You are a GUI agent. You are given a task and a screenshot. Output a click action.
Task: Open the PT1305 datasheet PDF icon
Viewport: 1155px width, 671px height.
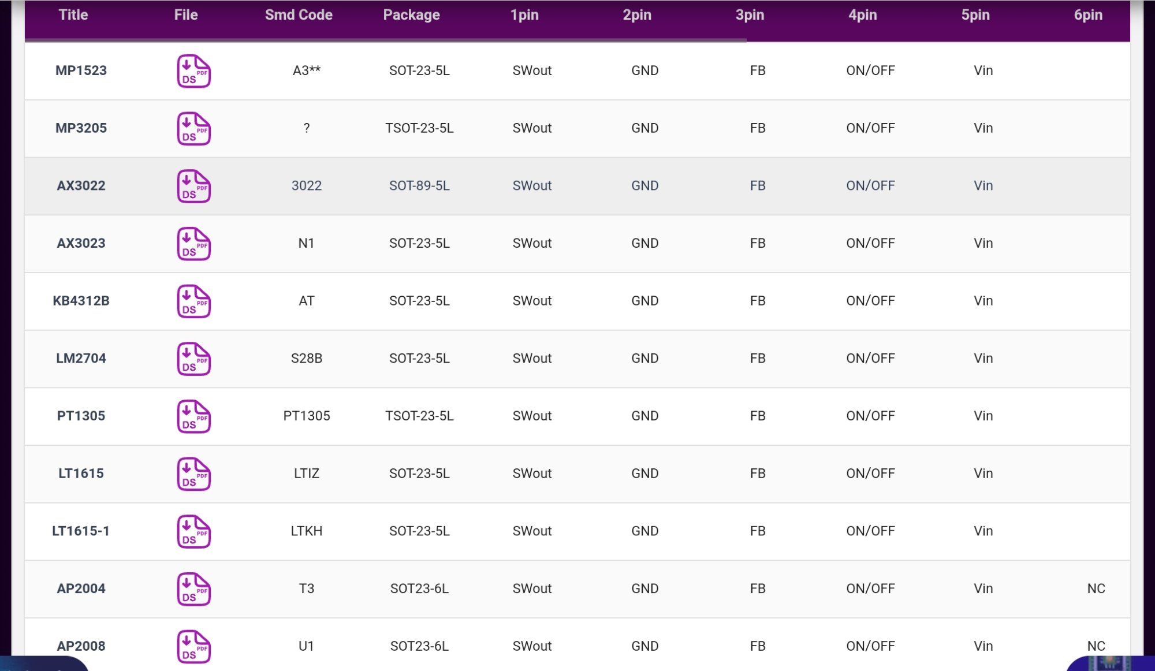193,416
